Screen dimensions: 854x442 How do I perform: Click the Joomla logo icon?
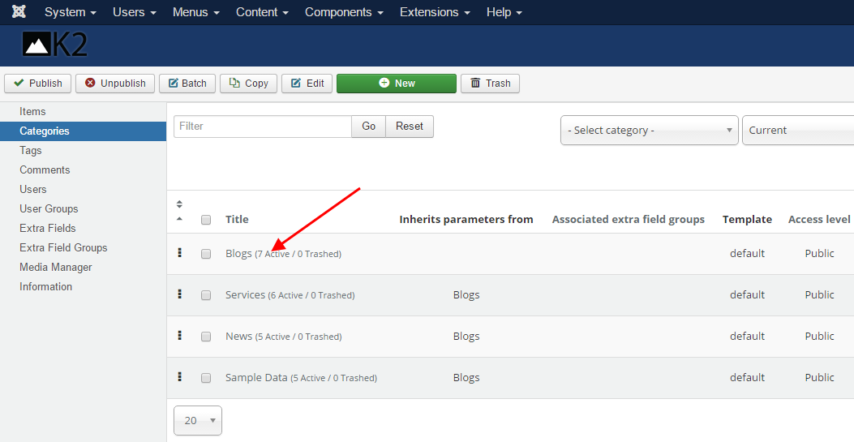19,12
